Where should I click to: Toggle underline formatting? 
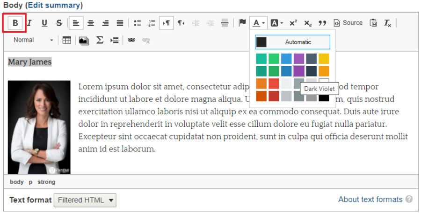click(44, 23)
